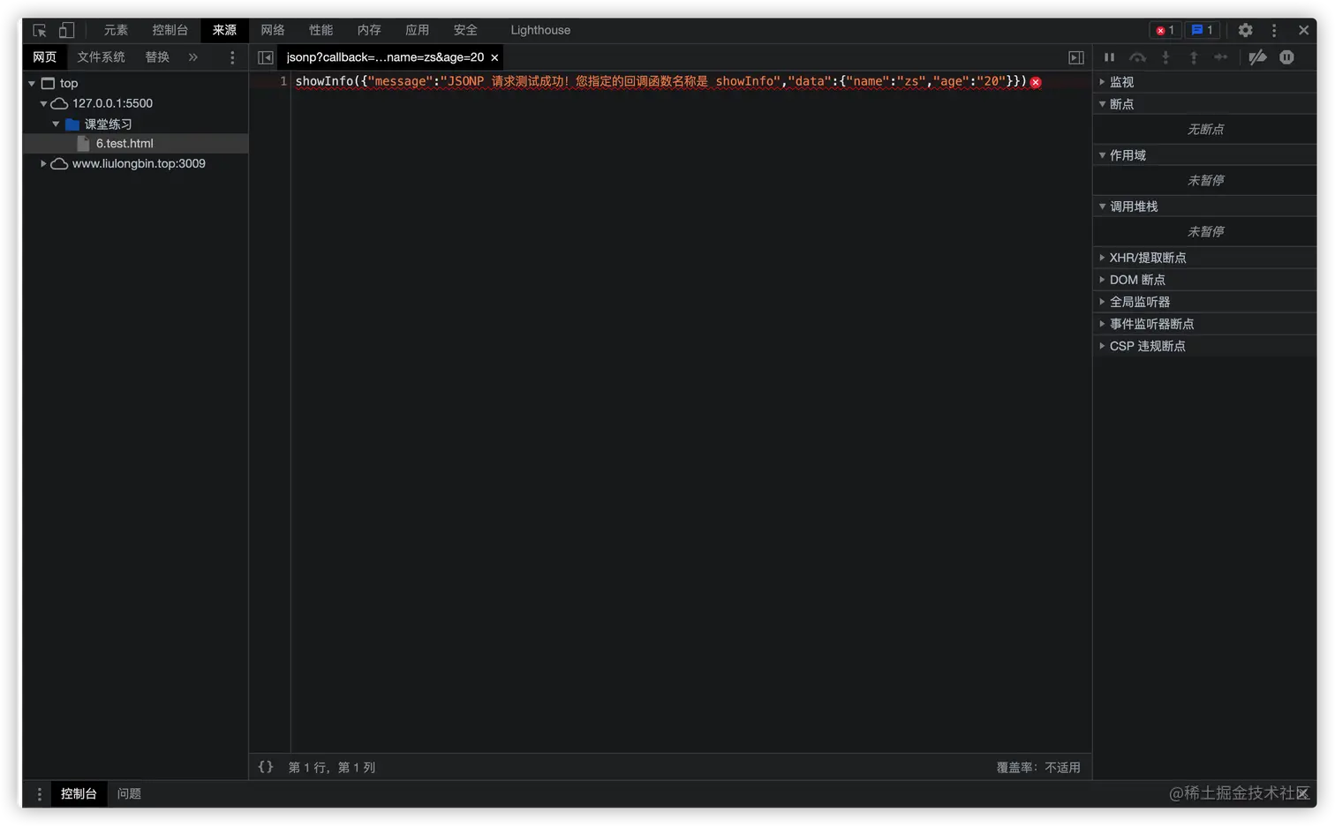
Task: Collapse the top frame tree node
Action: coord(32,83)
